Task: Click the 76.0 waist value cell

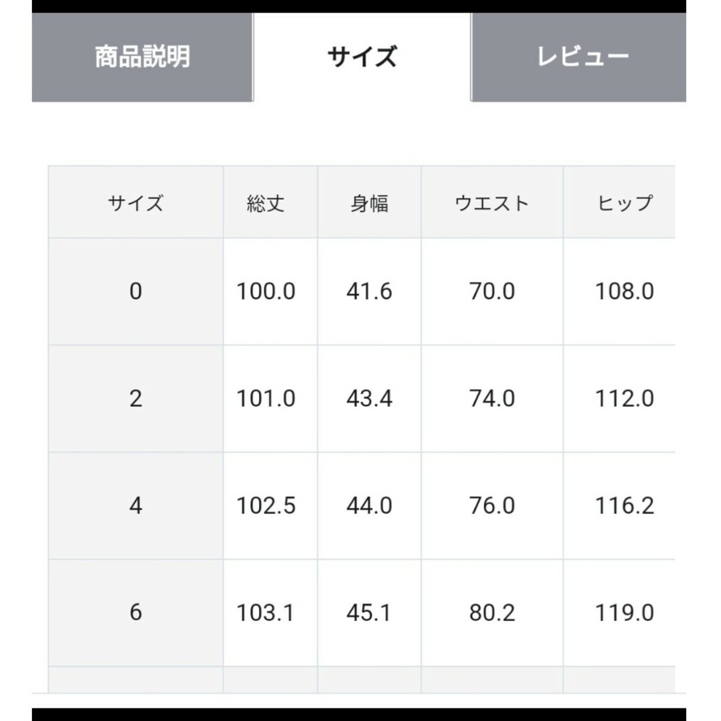Action: [492, 506]
